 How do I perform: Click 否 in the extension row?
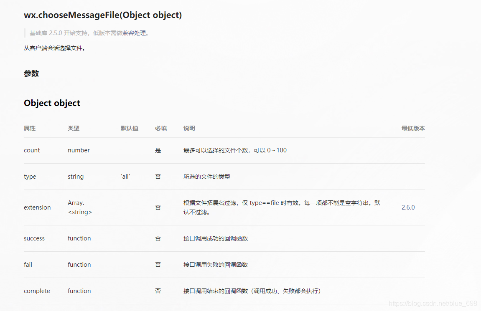coord(158,207)
